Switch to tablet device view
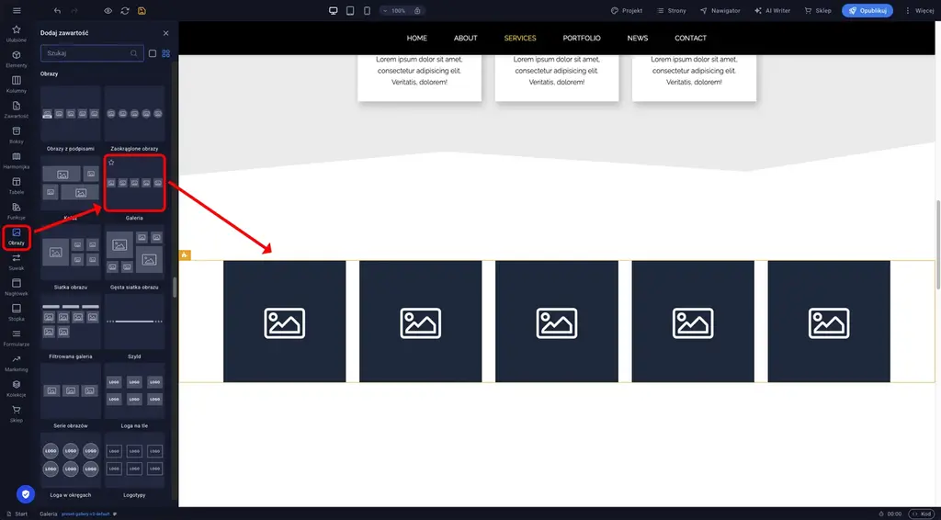Screen dimensions: 941x520 [350, 11]
